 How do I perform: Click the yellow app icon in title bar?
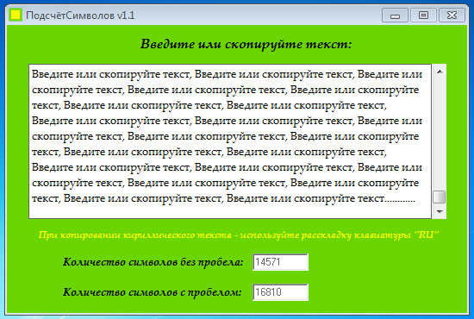(x=16, y=15)
